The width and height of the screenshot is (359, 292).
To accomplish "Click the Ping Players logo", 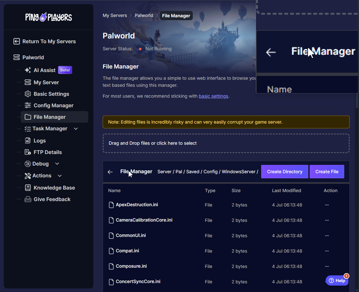I will (x=48, y=17).
